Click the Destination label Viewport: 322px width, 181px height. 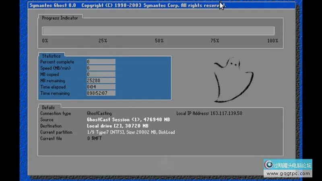[x=51, y=126]
